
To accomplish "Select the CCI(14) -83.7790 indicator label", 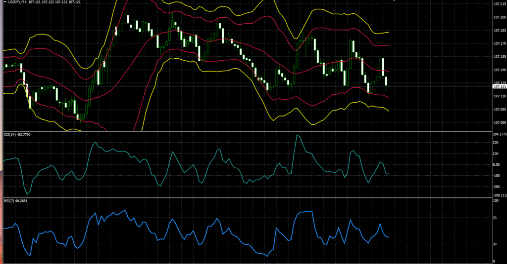I will pos(17,134).
